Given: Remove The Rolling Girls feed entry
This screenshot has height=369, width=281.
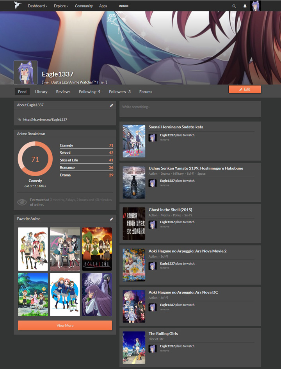Looking at the screenshot, I should (164, 351).
